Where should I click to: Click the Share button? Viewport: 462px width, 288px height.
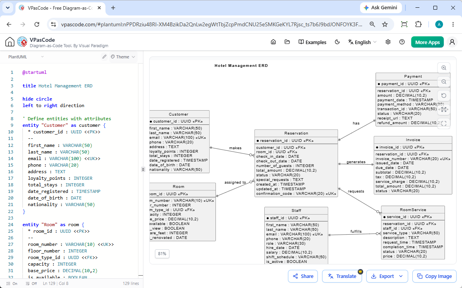[x=303, y=276]
